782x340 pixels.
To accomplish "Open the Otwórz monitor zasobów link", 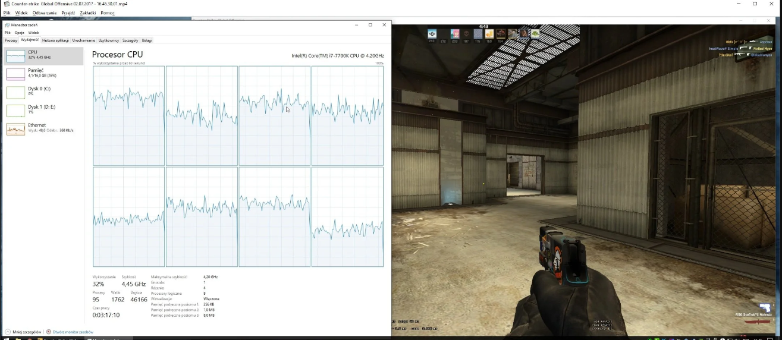I will point(73,332).
